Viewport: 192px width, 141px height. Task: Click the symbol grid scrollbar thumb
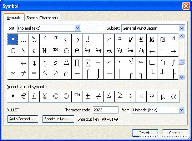pyautogui.click(x=181, y=61)
